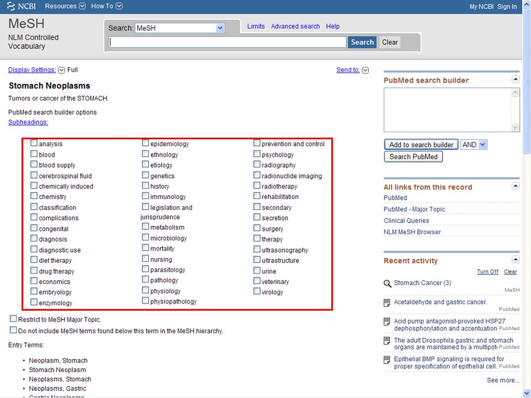Click the magnifier icon beside Stomach Cancer

point(387,283)
